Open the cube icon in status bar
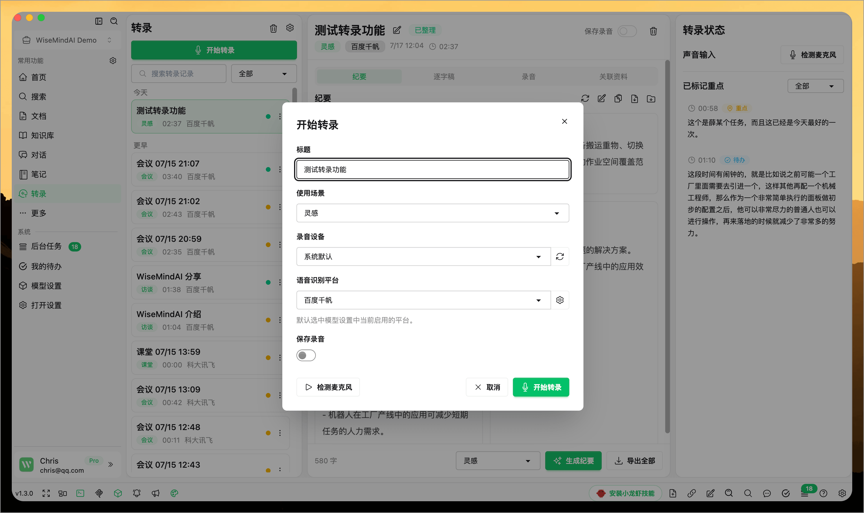Image resolution: width=864 pixels, height=513 pixels. point(118,493)
